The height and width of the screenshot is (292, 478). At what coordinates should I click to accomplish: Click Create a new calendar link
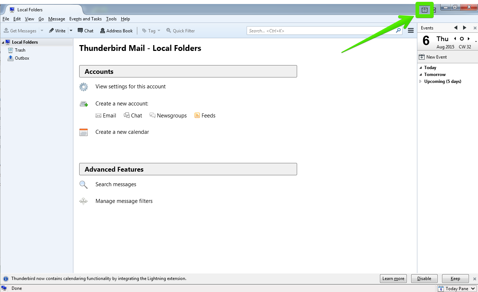pos(122,132)
